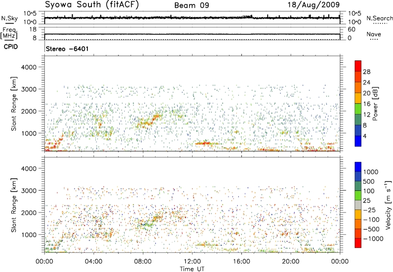
Task: Click the "Velocity [m s⁻¹]" colorbar title
Action: point(388,205)
